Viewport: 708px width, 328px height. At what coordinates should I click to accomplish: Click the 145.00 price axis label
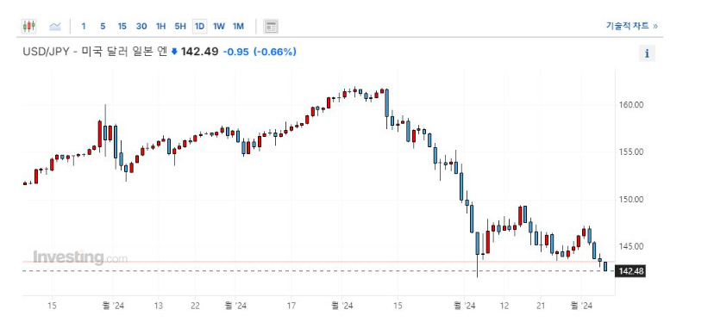630,247
